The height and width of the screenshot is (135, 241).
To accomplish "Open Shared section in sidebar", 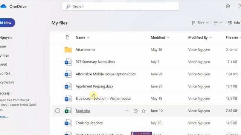I will tap(4, 64).
